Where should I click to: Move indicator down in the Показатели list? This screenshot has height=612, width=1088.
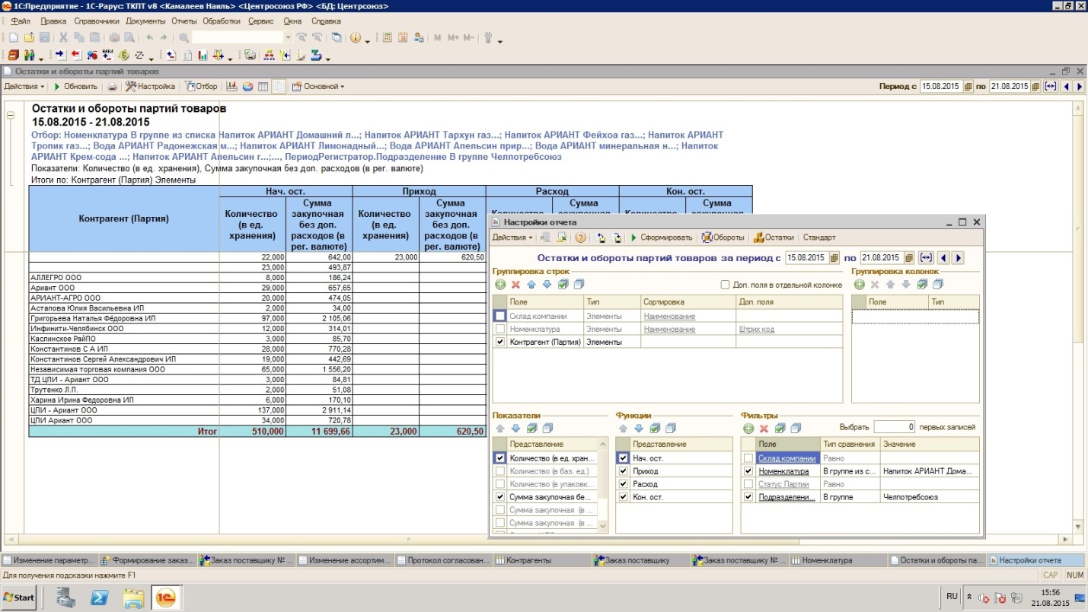(515, 429)
